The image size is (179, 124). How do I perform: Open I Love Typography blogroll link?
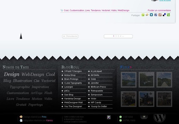(x=73, y=83)
